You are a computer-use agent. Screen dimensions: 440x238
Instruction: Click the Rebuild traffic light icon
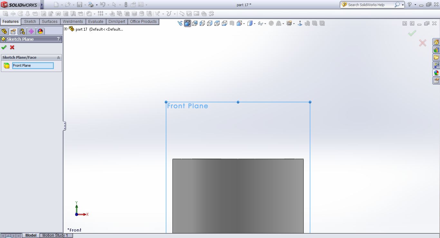(126, 5)
